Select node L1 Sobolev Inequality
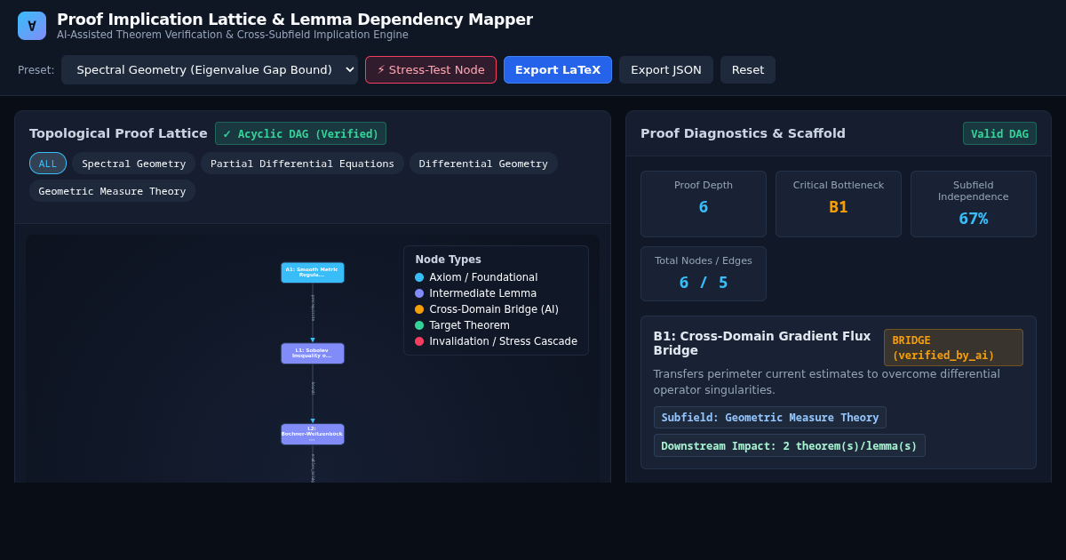This screenshot has width=1066, height=560. coord(313,354)
